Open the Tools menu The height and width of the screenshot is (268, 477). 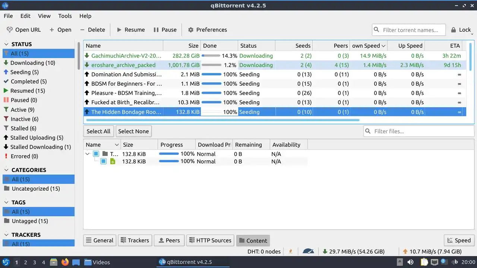tap(65, 16)
